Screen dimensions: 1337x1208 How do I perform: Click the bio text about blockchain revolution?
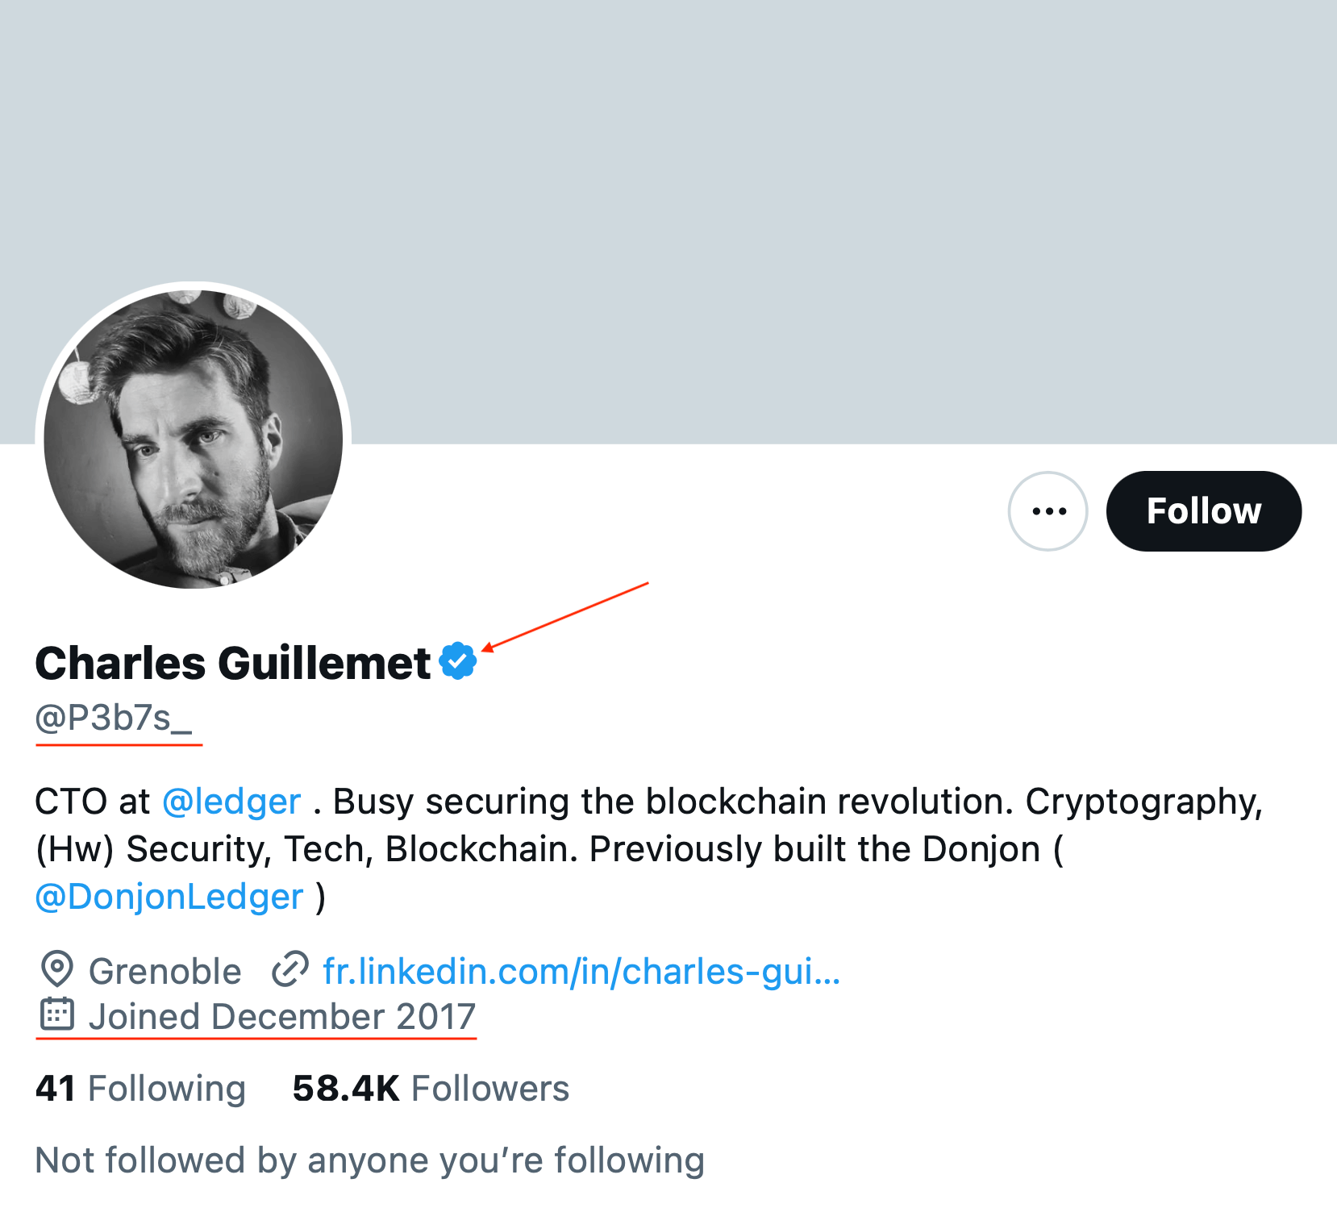coord(677,802)
